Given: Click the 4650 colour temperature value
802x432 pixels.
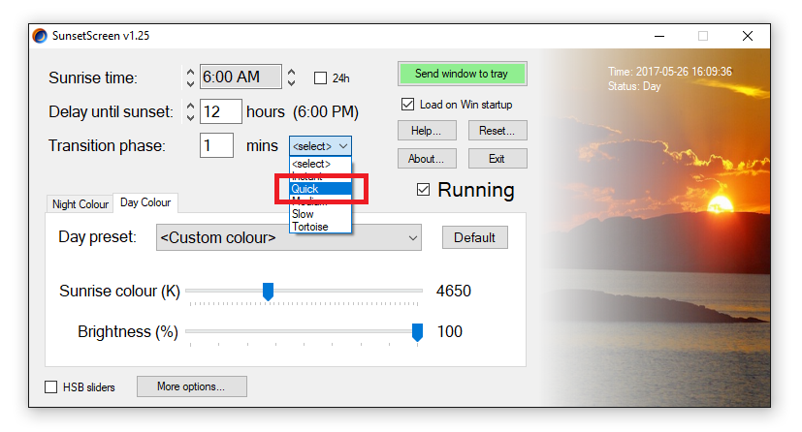Looking at the screenshot, I should pyautogui.click(x=454, y=291).
